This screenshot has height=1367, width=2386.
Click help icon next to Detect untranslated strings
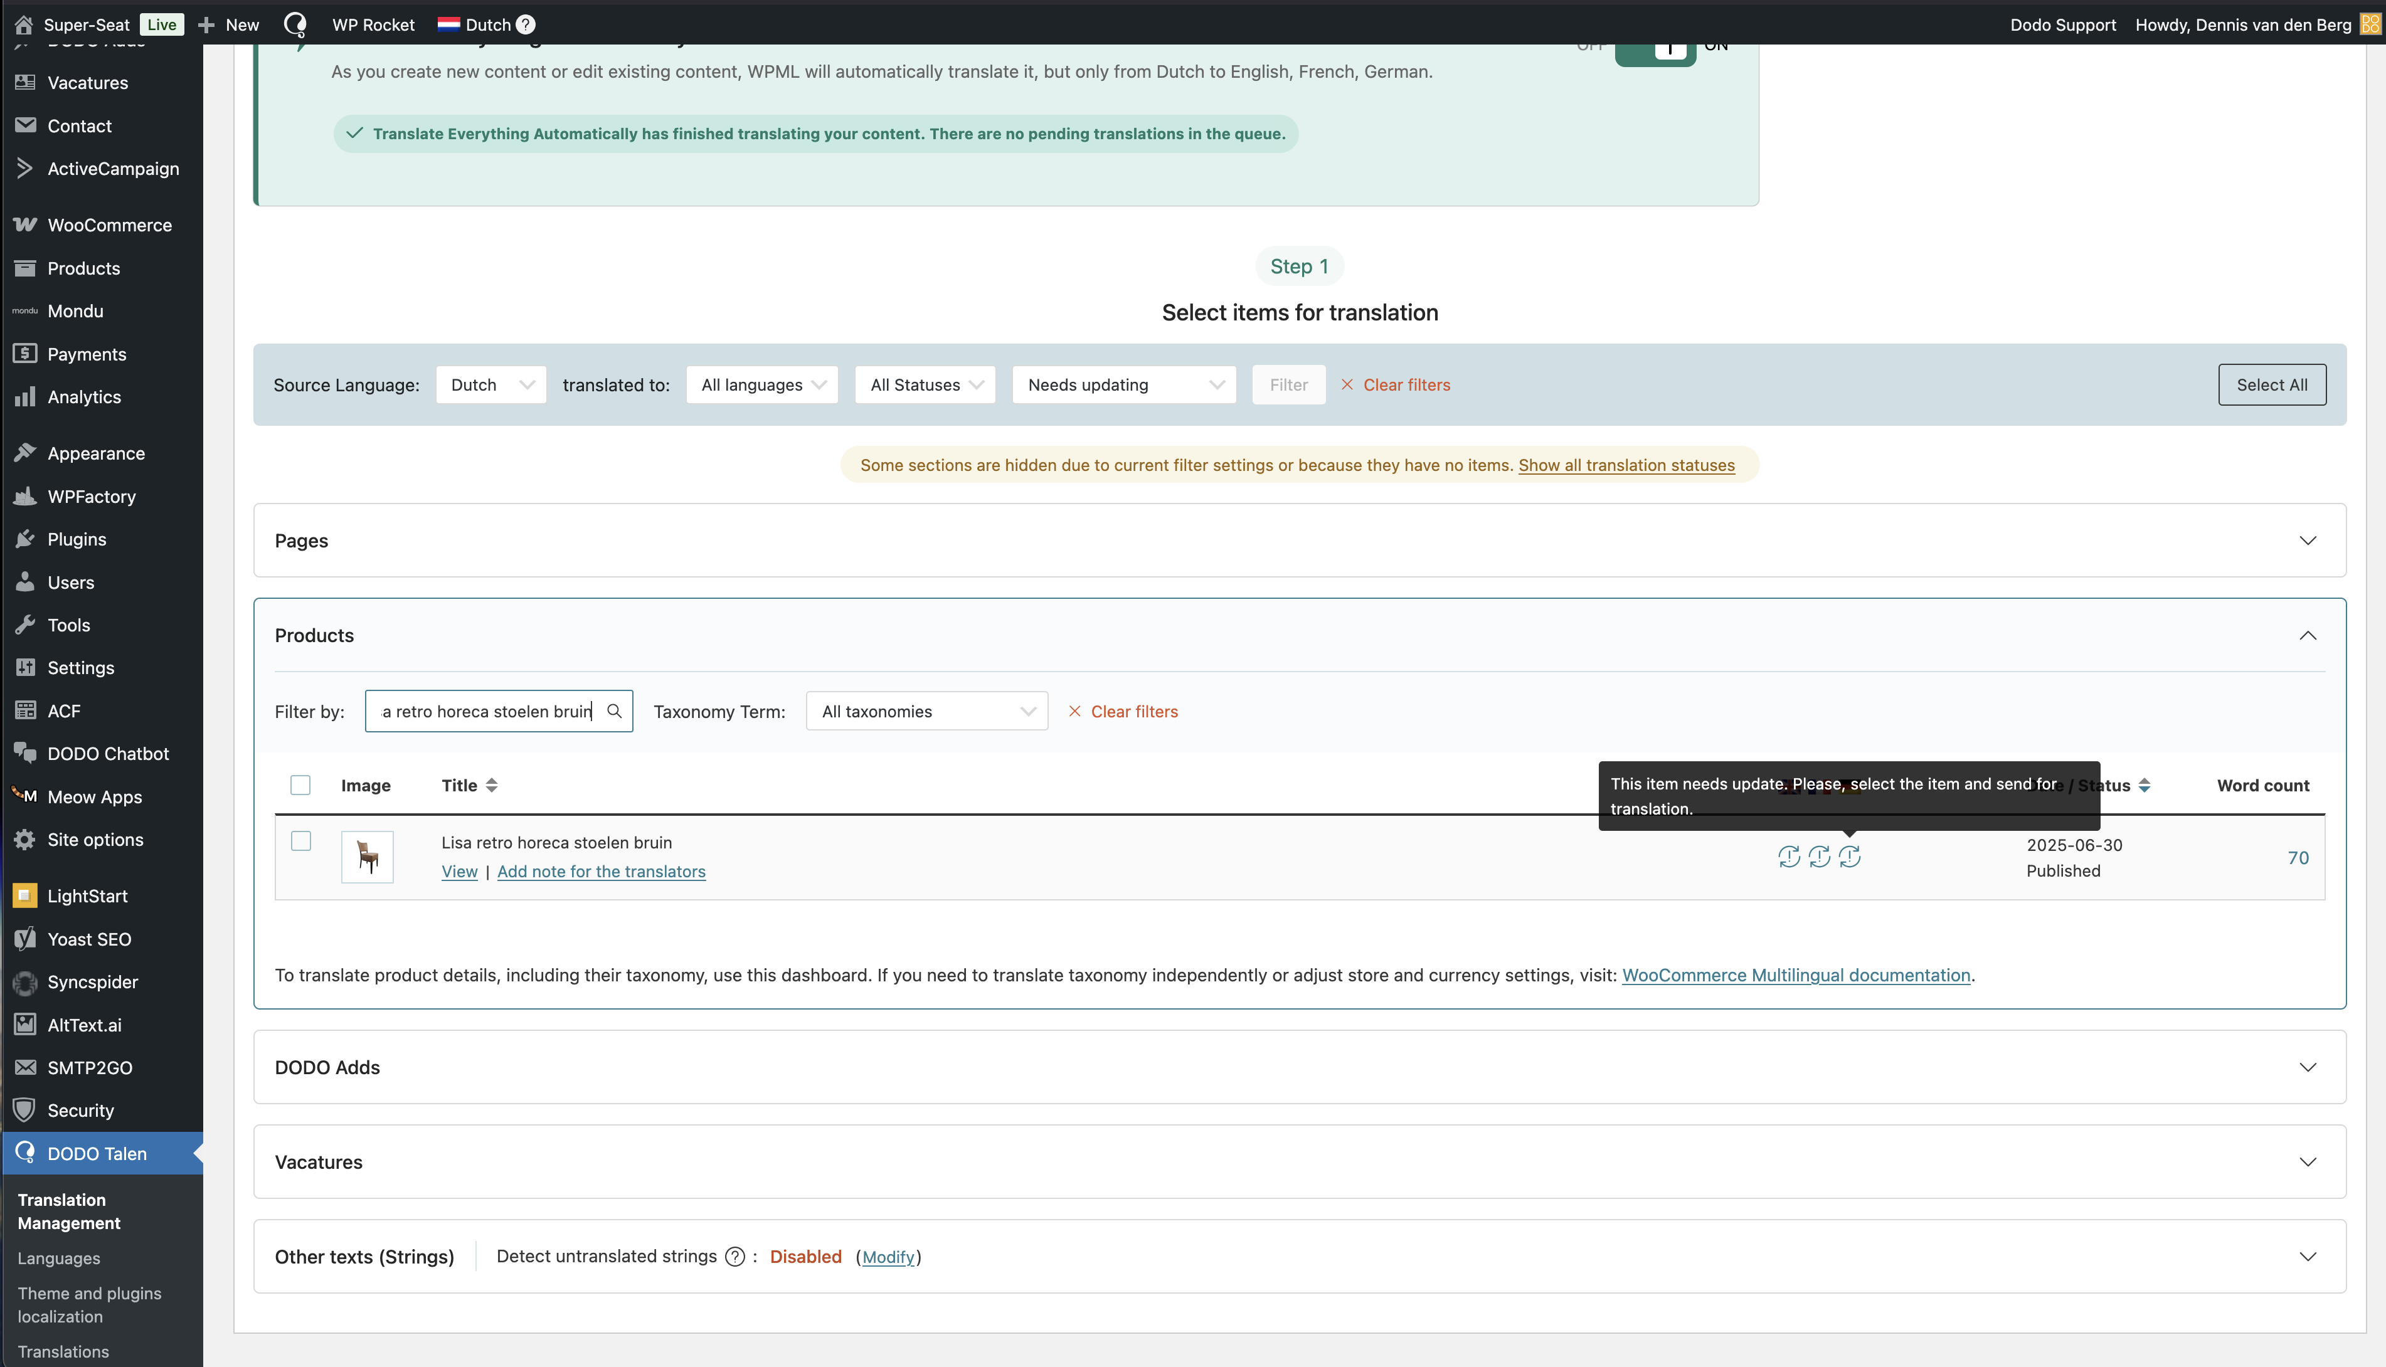(735, 1256)
